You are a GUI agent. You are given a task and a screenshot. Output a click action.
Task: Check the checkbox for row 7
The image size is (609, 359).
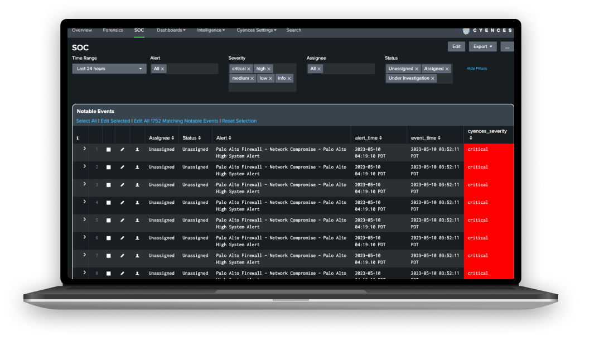click(x=109, y=256)
